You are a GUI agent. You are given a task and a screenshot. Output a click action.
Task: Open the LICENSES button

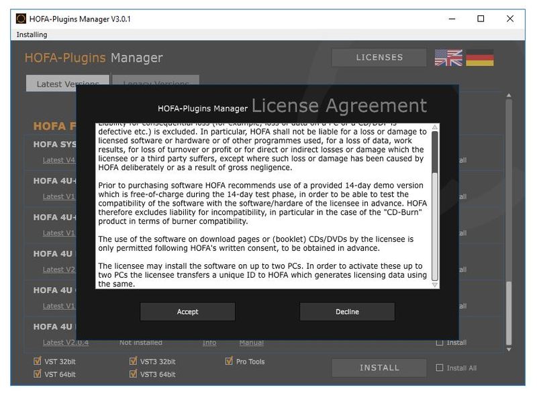[x=379, y=57]
